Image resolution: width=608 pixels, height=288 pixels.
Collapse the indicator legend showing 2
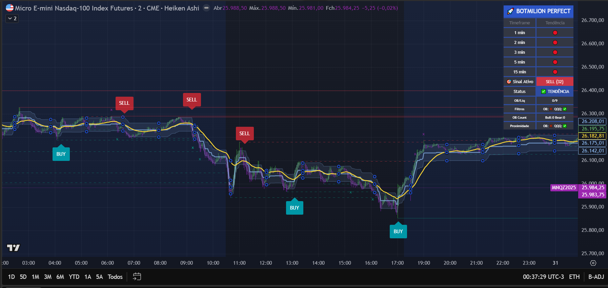[12, 19]
